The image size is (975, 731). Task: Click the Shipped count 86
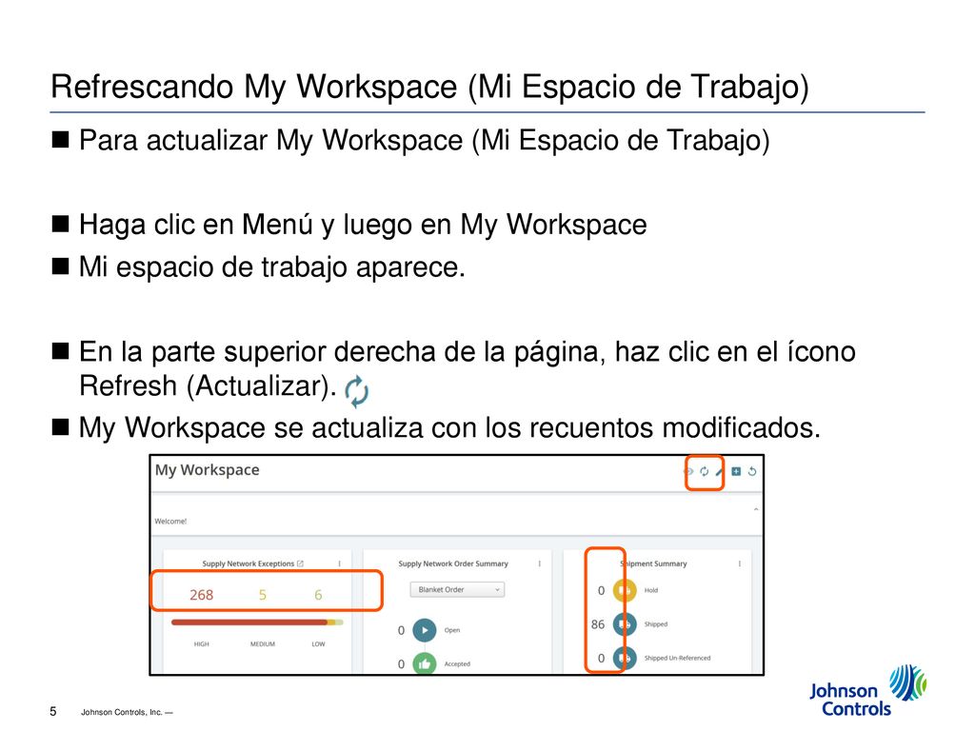pos(598,624)
